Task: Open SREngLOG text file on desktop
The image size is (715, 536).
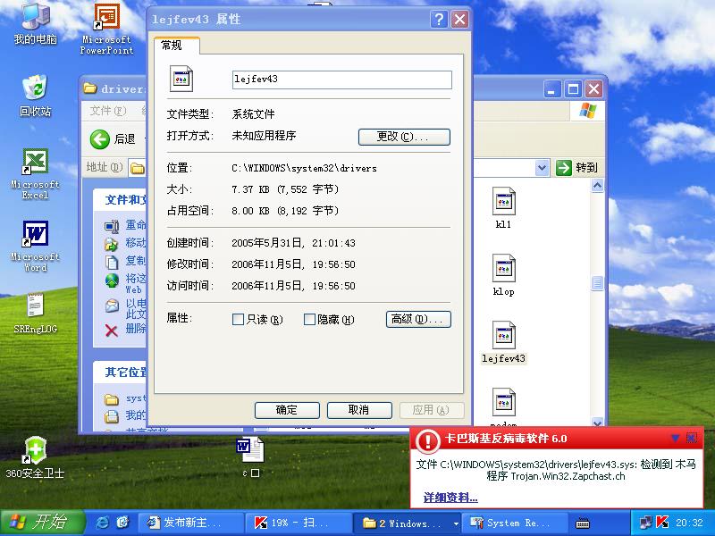Action: pos(35,314)
